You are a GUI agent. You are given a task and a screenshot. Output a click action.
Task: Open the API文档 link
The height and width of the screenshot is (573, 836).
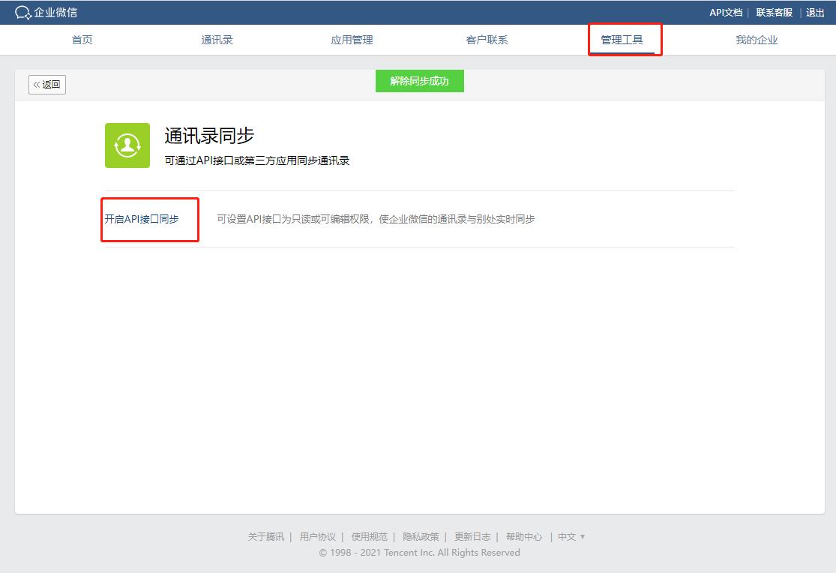(724, 11)
